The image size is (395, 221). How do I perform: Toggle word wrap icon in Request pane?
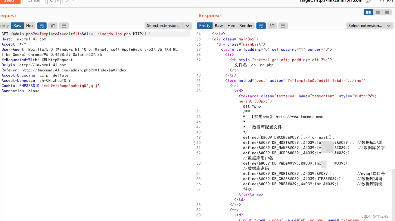click(42, 26)
